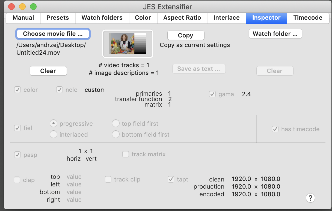Open the Timecode tab
The image size is (332, 211).
(x=308, y=18)
